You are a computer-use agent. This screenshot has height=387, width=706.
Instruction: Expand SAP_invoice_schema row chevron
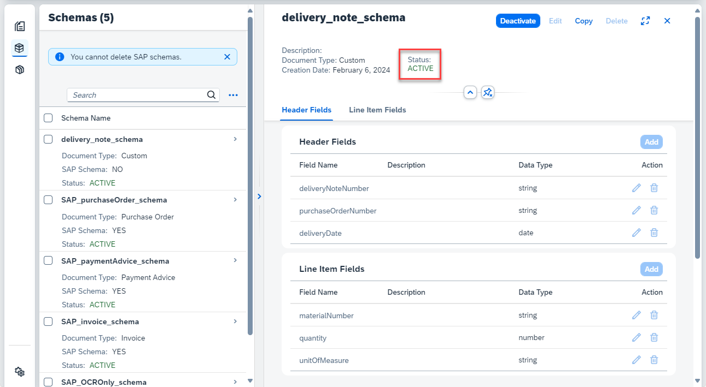[x=235, y=321]
